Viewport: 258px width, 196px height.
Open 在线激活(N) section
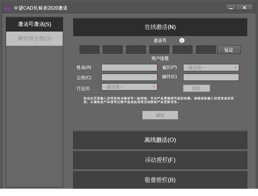[x=160, y=27]
